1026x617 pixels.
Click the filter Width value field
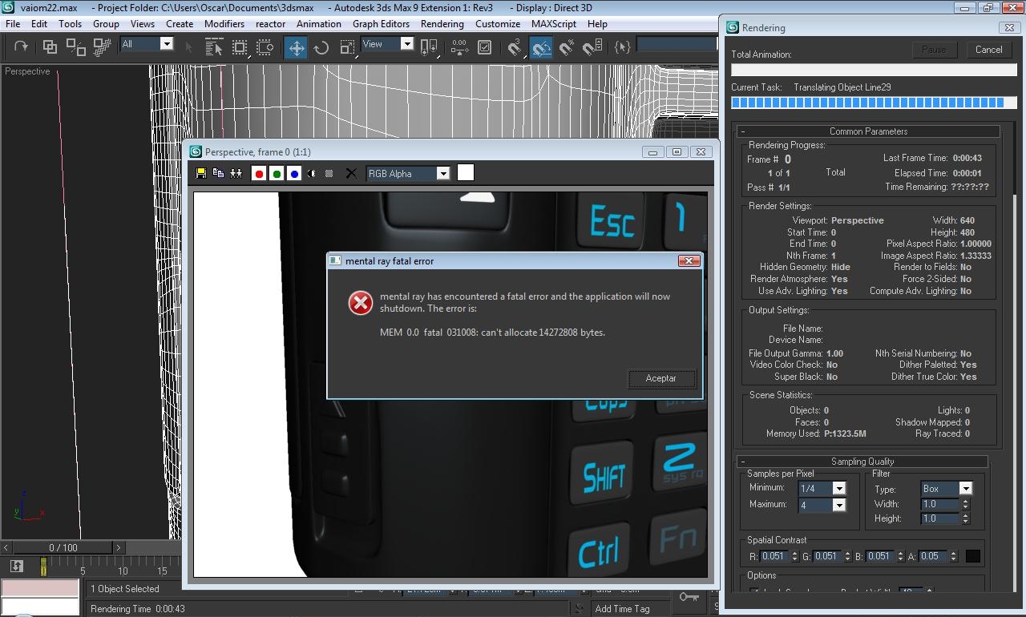(x=939, y=504)
